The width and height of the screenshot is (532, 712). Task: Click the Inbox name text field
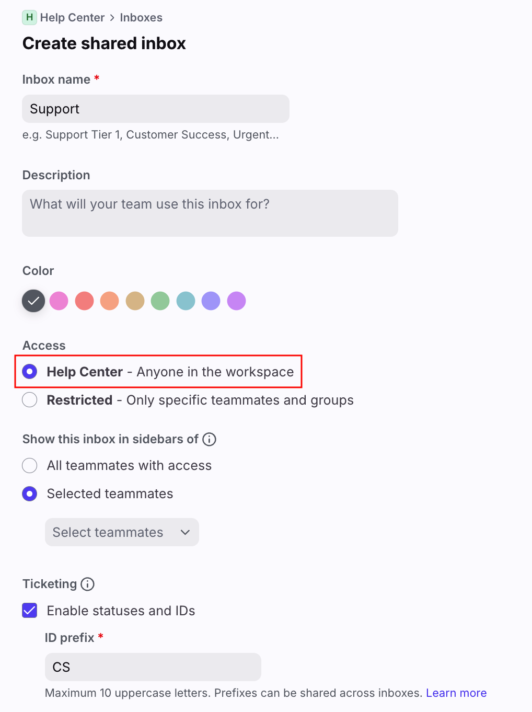(155, 109)
